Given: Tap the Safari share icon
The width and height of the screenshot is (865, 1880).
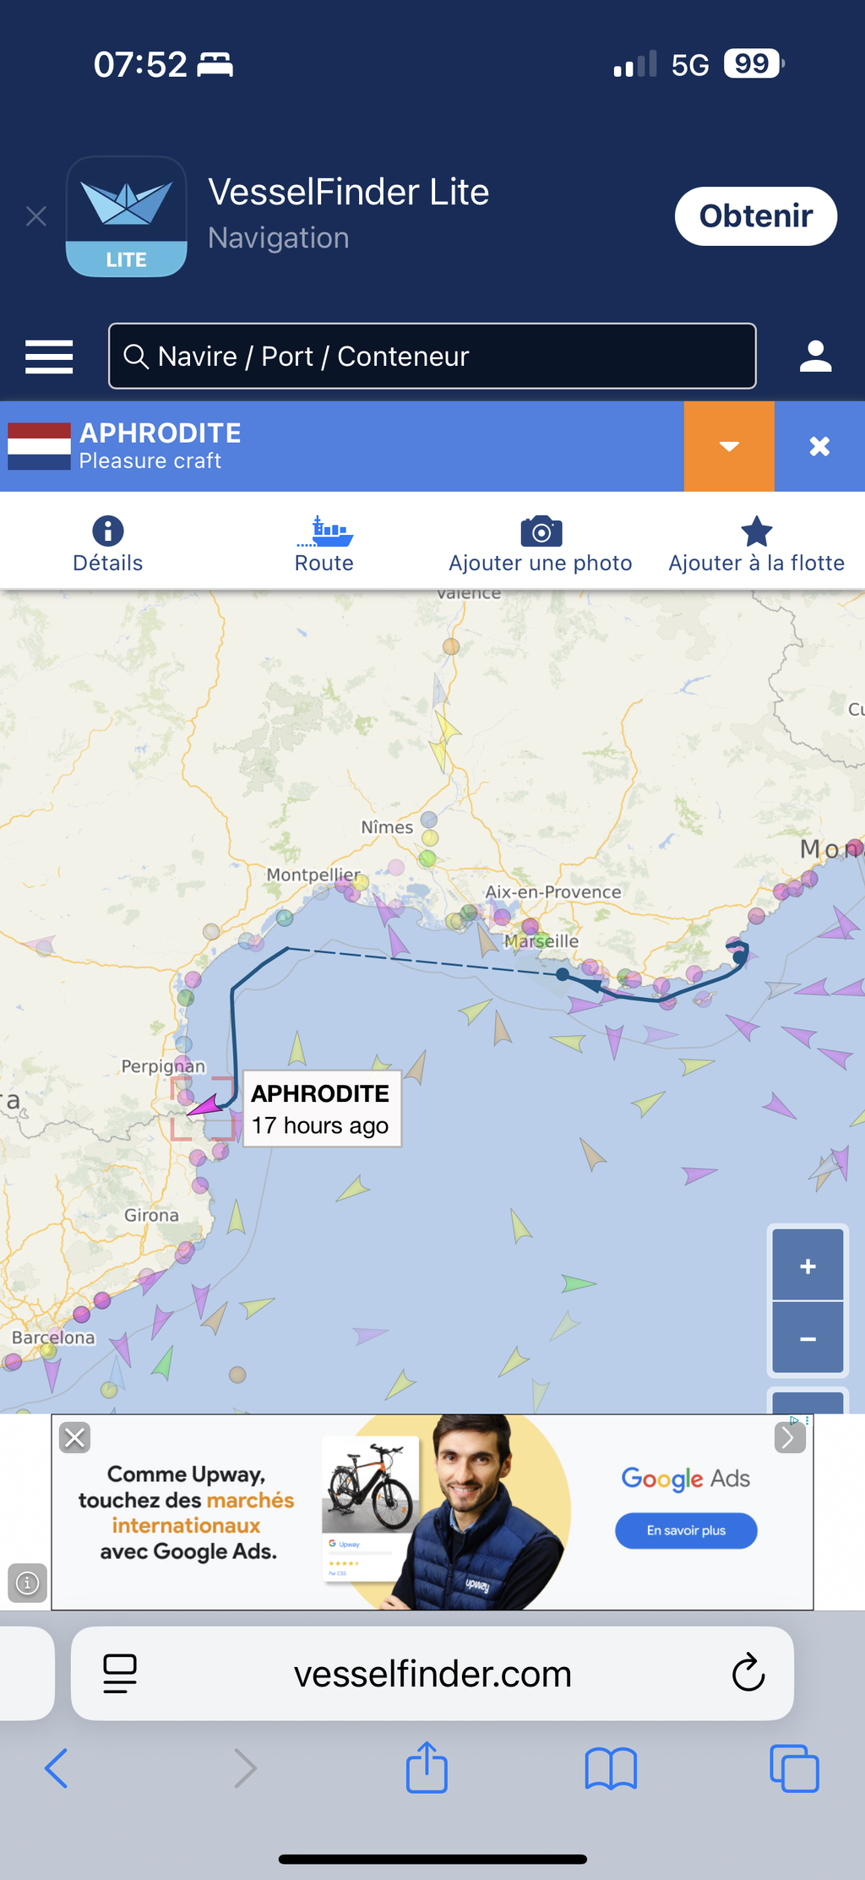Looking at the screenshot, I should [427, 1767].
